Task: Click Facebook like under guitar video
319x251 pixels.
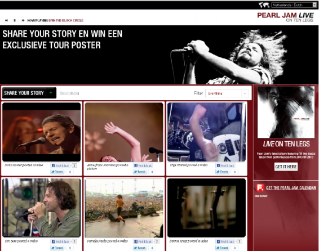Action: coord(225,165)
